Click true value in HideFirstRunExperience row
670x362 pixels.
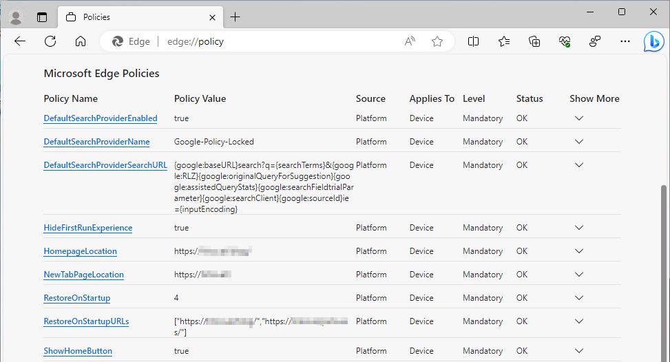181,228
